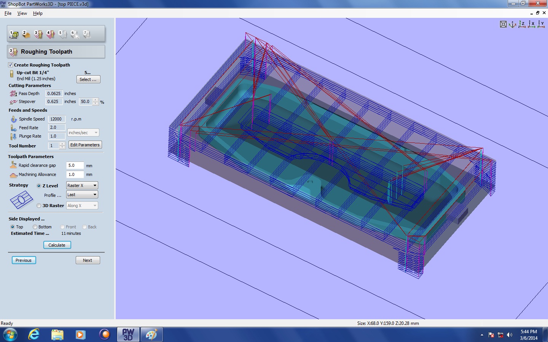Select the Bottom side radio button
The image size is (548, 342).
click(35, 227)
